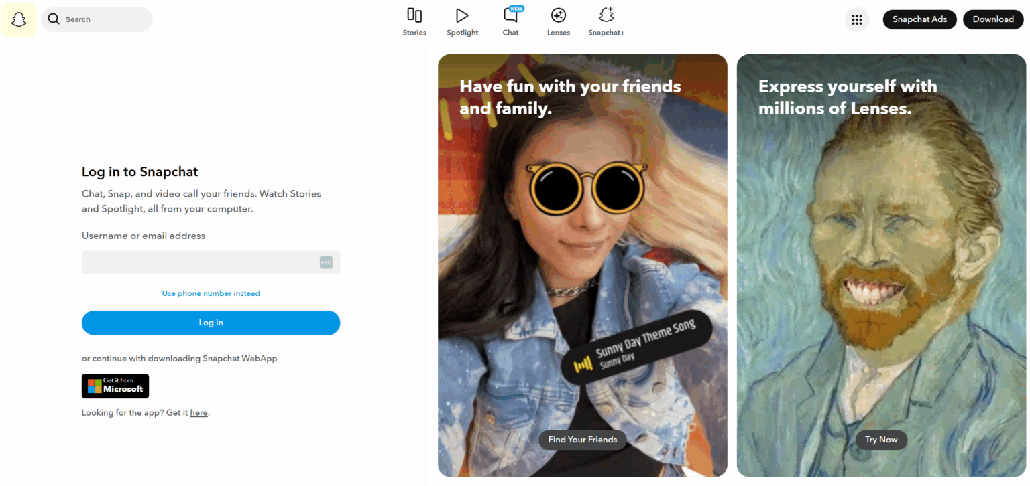This screenshot has height=486, width=1030.
Task: Click the 'here' link to get the app
Action: point(198,412)
